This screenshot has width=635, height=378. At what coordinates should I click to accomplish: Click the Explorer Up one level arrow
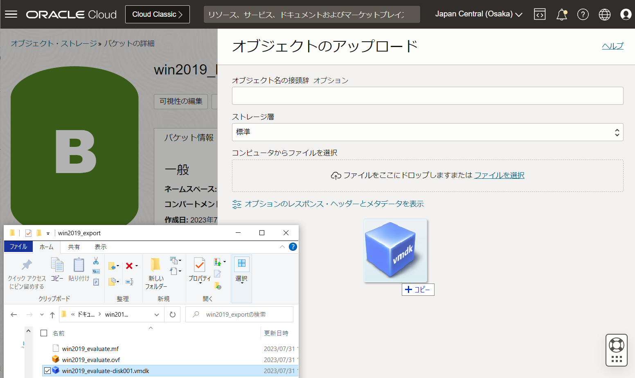click(x=52, y=315)
